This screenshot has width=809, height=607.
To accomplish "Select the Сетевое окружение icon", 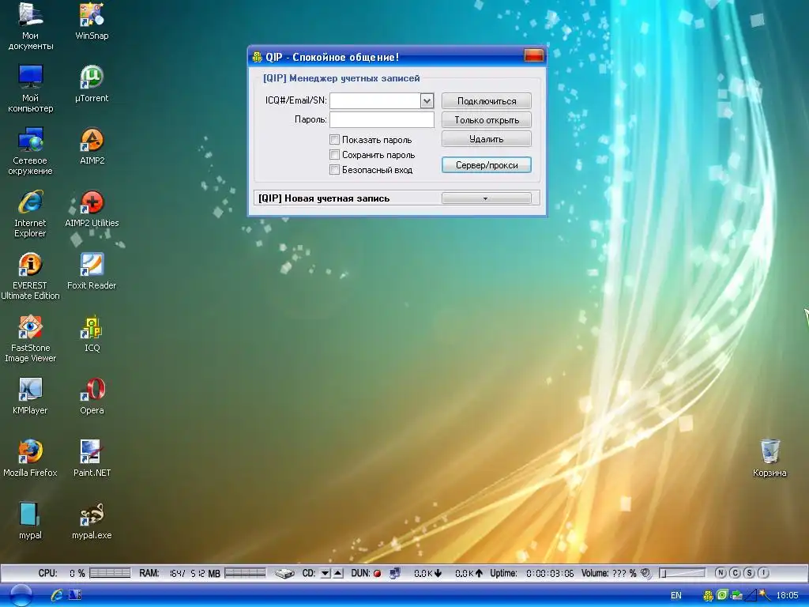I will [x=30, y=151].
